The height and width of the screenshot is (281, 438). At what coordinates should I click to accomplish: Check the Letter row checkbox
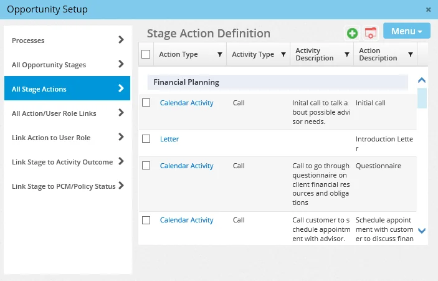pos(146,138)
